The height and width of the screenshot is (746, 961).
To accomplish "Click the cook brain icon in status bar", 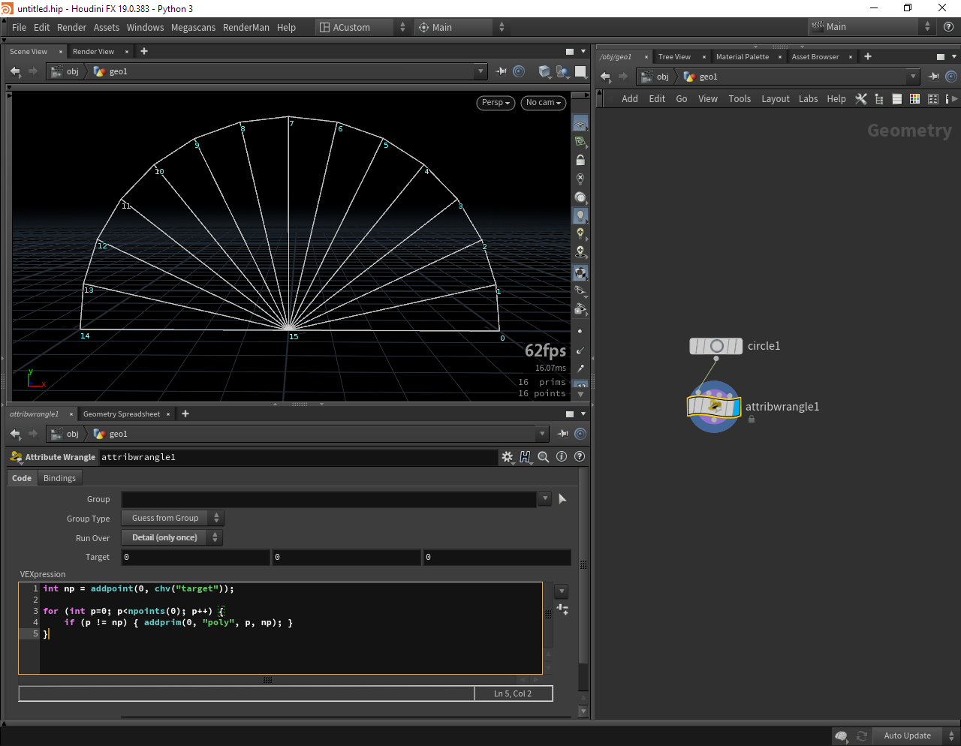I will (842, 736).
